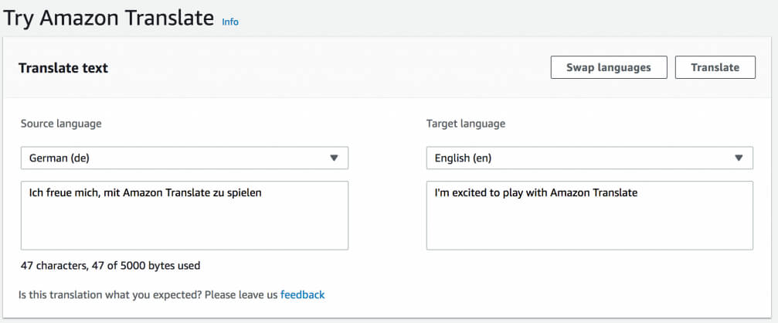The height and width of the screenshot is (323, 778).
Task: Click "Is this translation what you expected?" text
Action: tap(147, 294)
